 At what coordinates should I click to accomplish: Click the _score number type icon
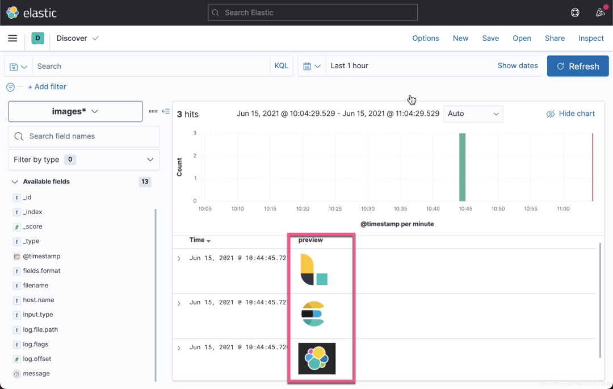[x=17, y=227]
